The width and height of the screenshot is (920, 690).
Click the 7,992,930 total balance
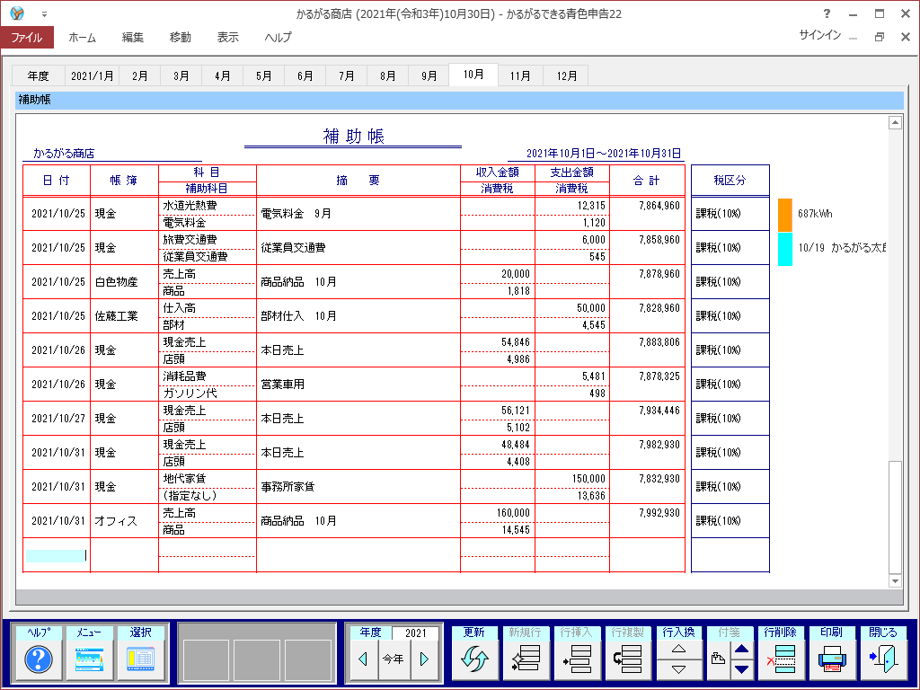point(659,513)
